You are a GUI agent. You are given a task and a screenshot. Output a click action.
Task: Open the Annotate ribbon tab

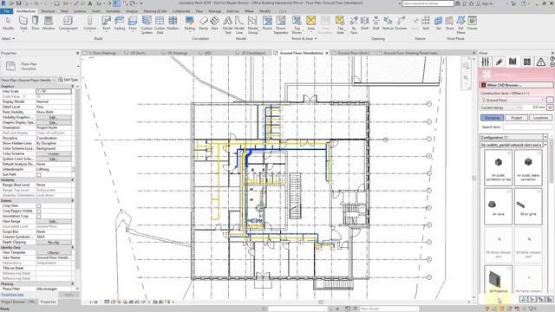[x=114, y=11]
